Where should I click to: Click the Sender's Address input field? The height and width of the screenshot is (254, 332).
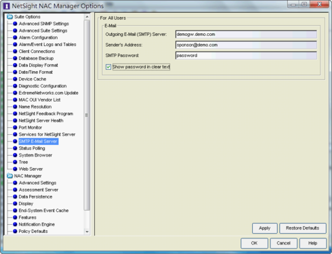click(x=246, y=45)
